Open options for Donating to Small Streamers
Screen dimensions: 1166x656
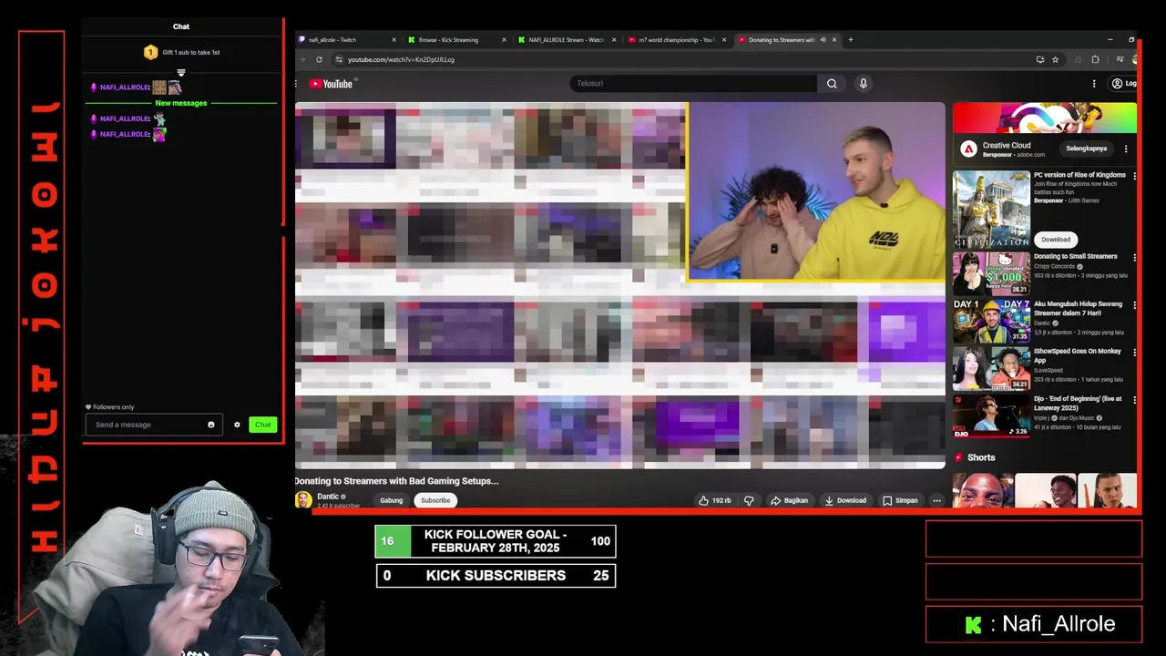pos(1134,258)
